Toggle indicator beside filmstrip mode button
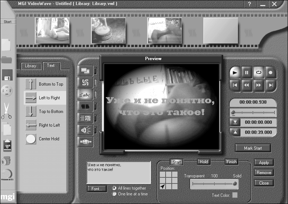 click(x=95, y=71)
